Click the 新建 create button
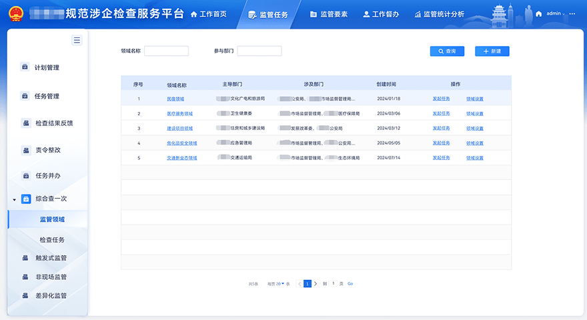 point(492,51)
